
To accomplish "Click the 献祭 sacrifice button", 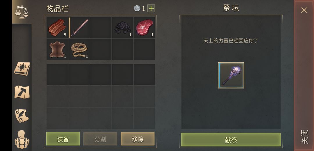I will click(x=231, y=140).
